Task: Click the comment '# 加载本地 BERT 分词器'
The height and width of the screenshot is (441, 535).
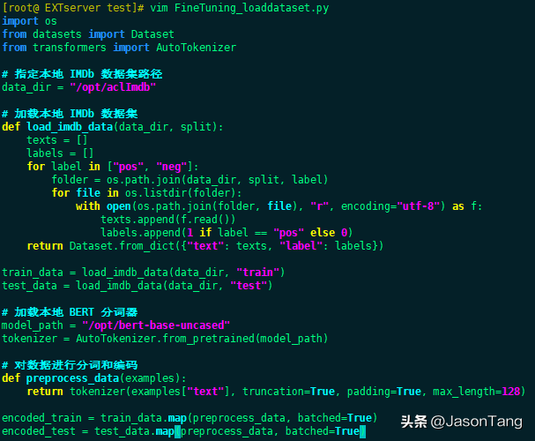Action: pyautogui.click(x=70, y=312)
